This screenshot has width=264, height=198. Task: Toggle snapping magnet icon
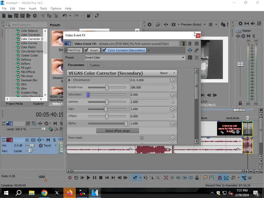tap(220, 178)
